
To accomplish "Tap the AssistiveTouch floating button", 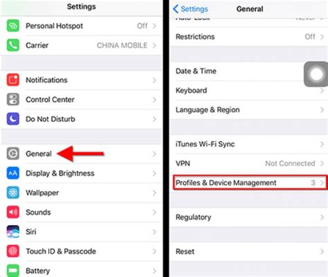I will (316, 74).
